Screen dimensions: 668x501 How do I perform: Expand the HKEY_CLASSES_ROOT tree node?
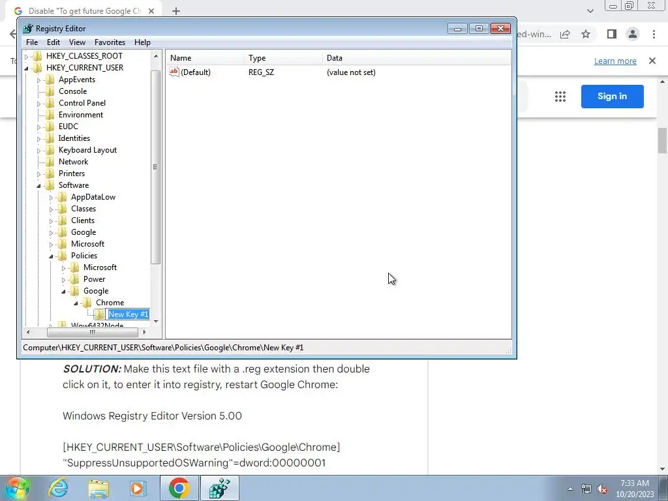coord(26,56)
